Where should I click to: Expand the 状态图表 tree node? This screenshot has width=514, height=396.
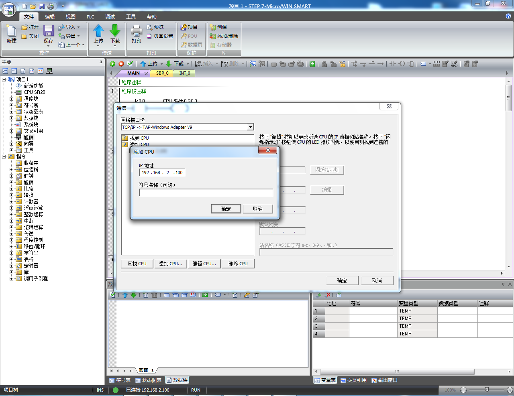12,112
